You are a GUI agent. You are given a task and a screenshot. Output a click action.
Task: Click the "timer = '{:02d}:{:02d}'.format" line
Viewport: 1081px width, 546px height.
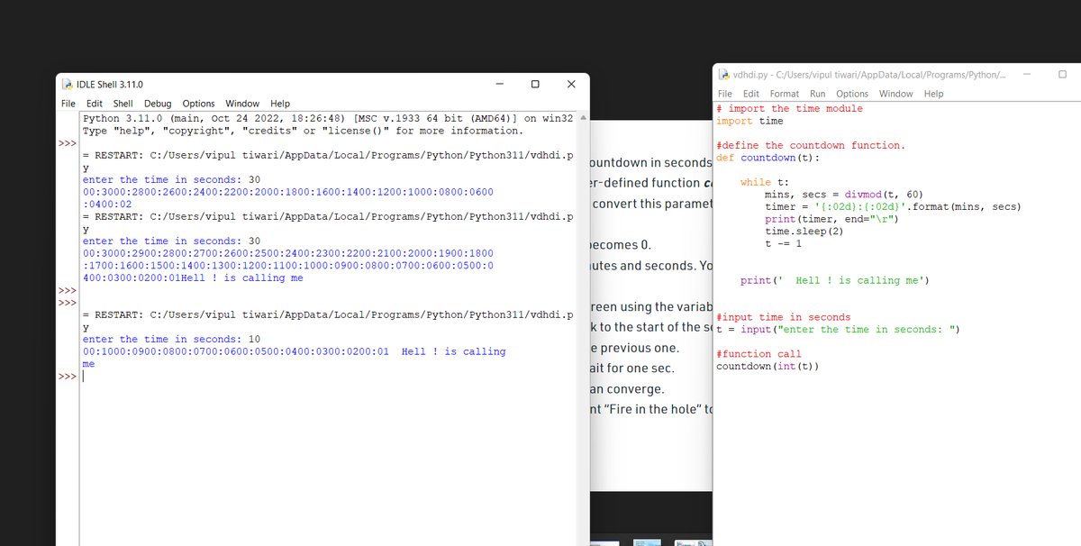pos(893,206)
